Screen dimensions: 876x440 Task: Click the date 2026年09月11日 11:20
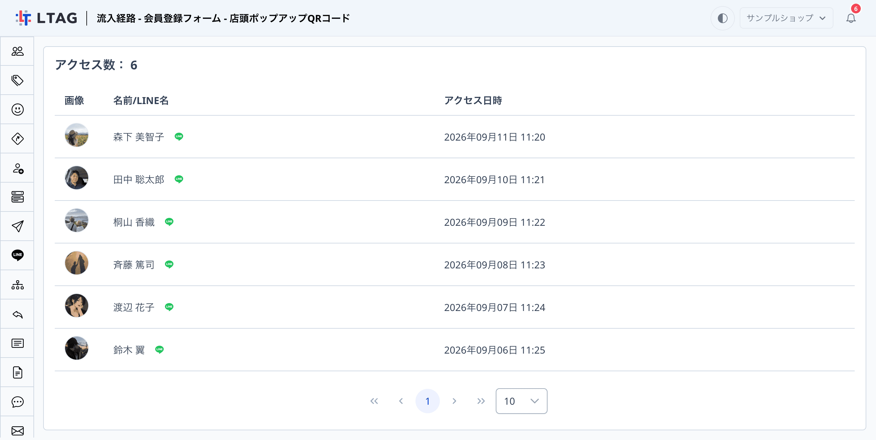click(495, 137)
